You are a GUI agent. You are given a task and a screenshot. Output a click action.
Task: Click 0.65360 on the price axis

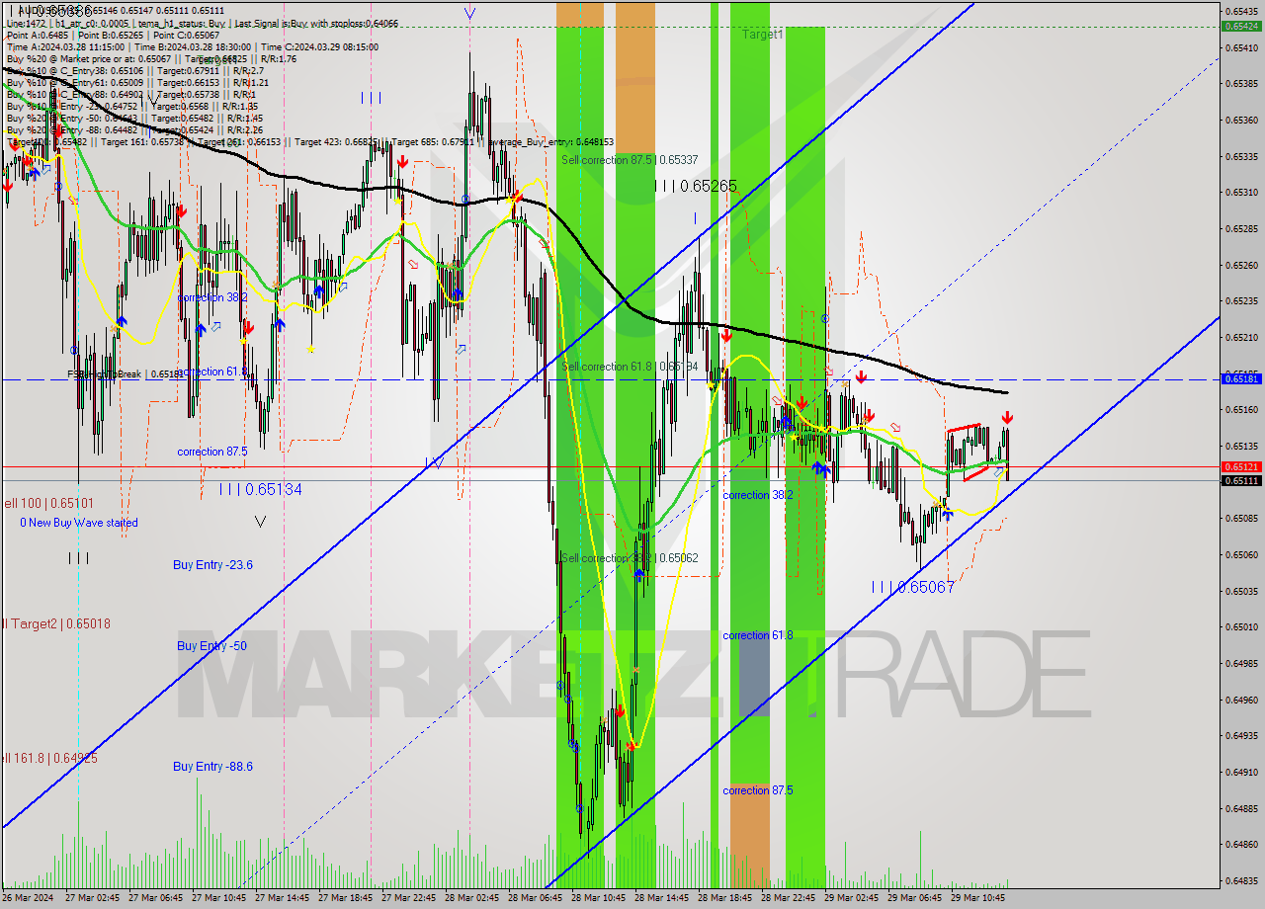[1241, 120]
